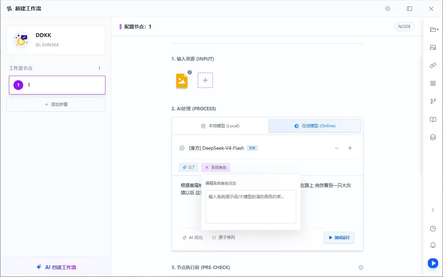Click the 3. 节点执行前 (PRE-CHECK) heading
The image size is (443, 277).
coord(201,267)
